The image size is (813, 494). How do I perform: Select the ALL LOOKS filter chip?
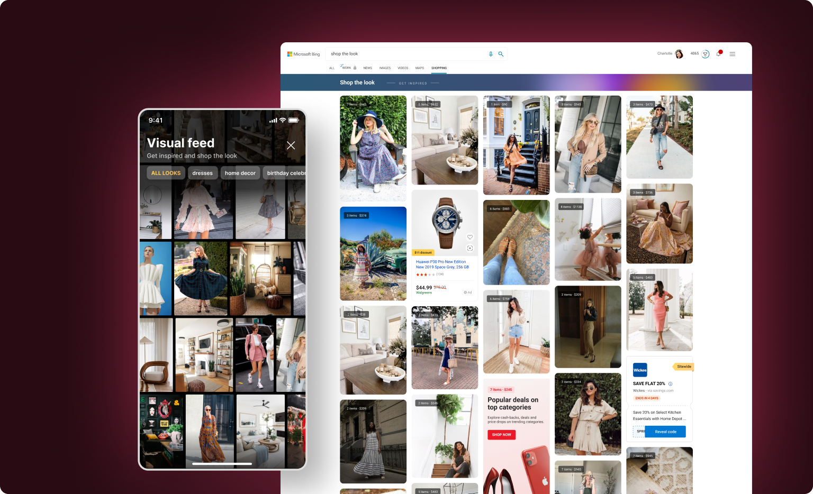pos(166,173)
